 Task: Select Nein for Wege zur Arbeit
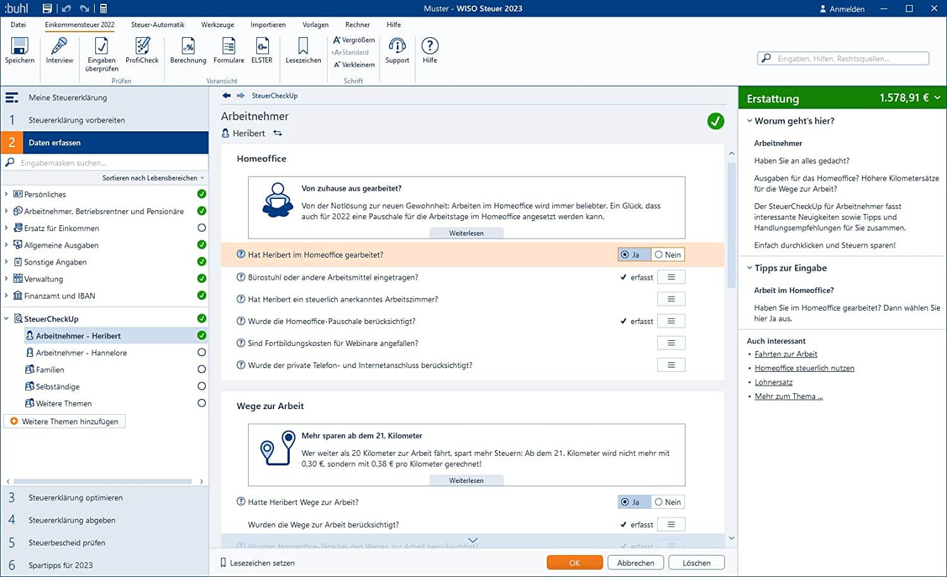tap(667, 503)
